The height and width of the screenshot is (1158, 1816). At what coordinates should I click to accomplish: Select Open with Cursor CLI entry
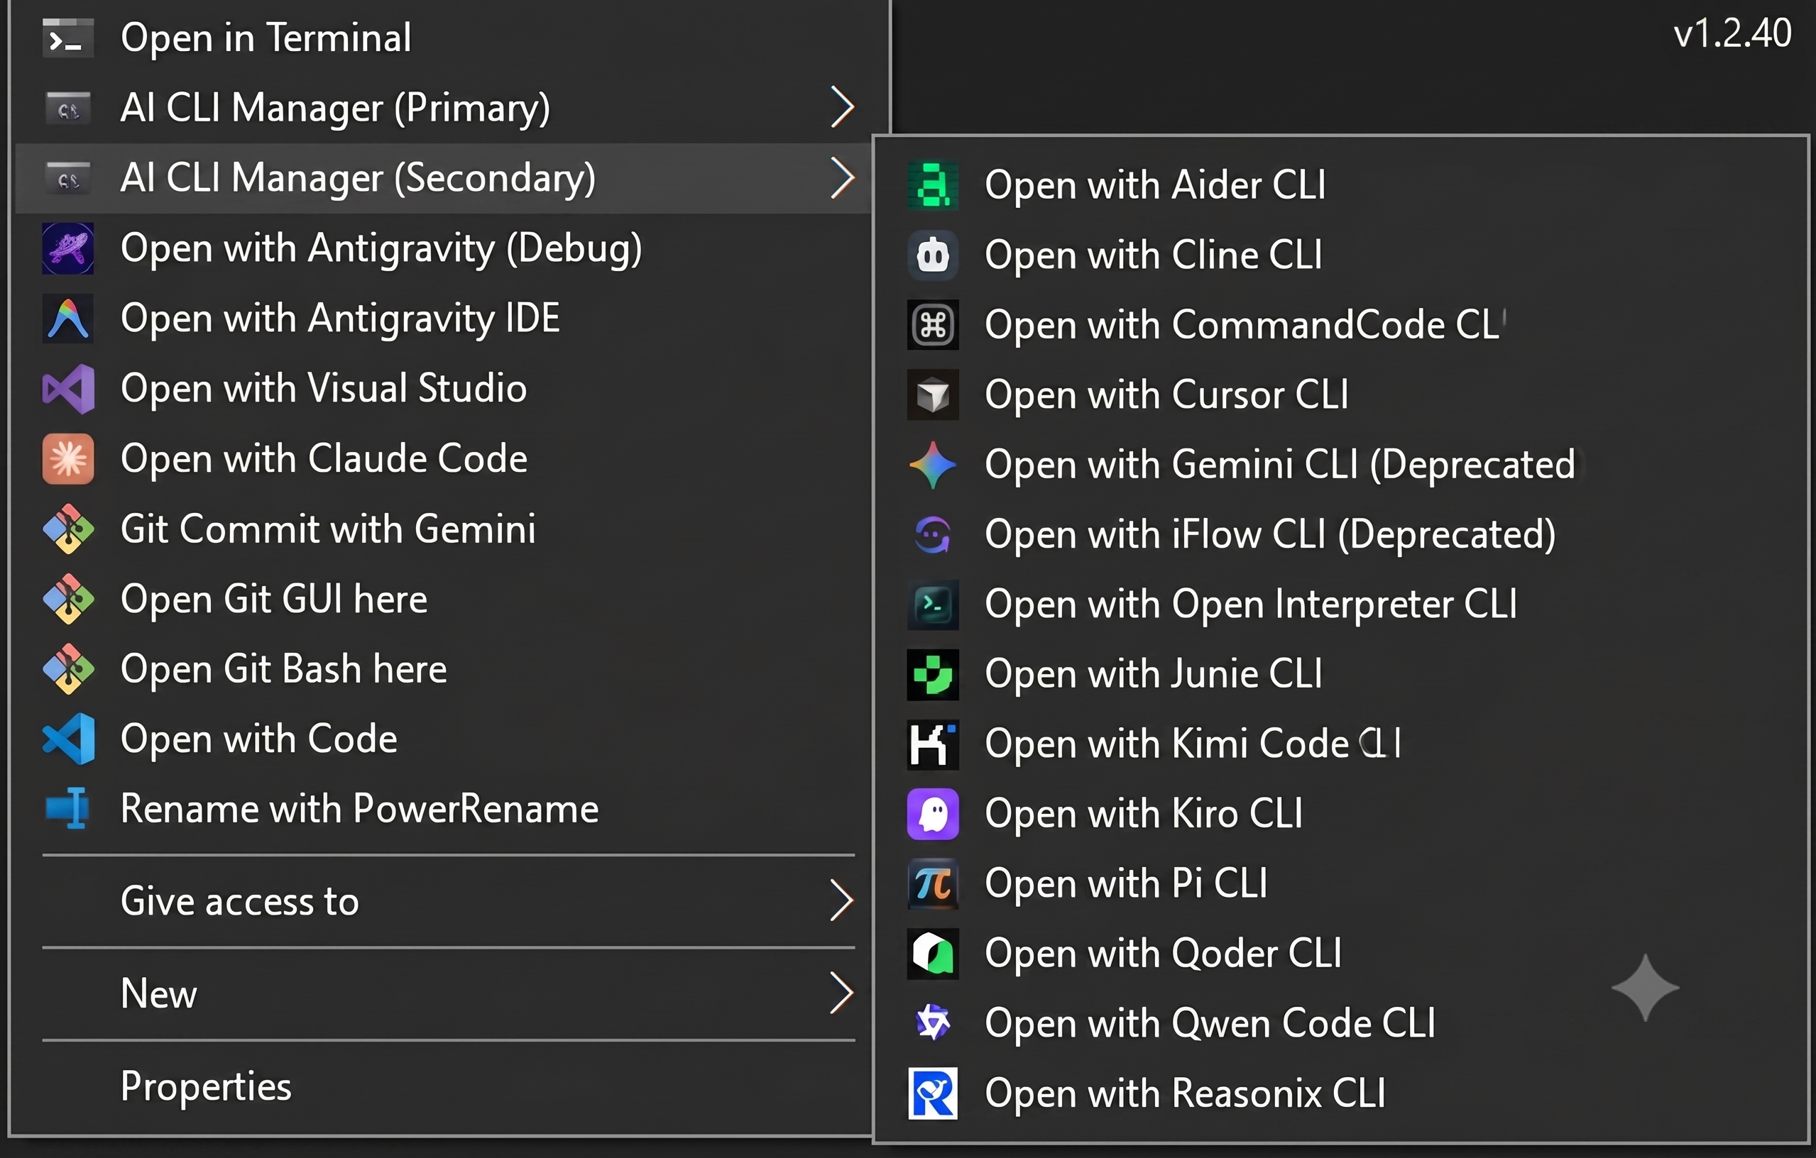click(1341, 395)
